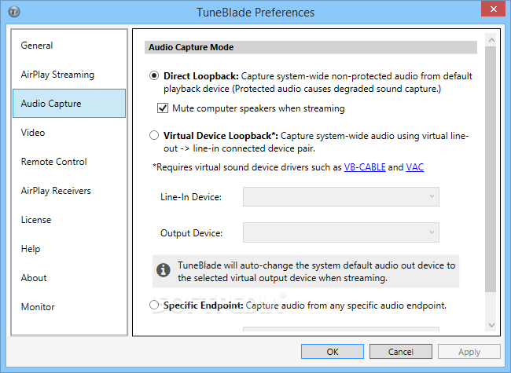Uncheck Mute computer speakers when streaming
The height and width of the screenshot is (373, 511).
coord(163,108)
